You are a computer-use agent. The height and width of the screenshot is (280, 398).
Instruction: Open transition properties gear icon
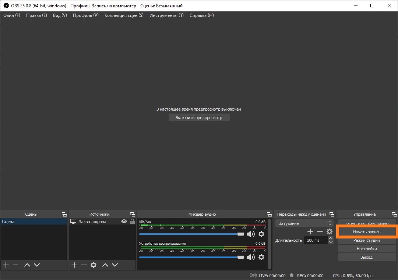click(x=330, y=231)
